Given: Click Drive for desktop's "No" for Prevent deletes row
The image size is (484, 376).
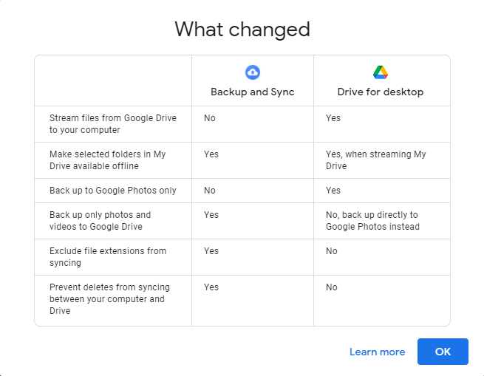Looking at the screenshot, I should click(x=332, y=287).
